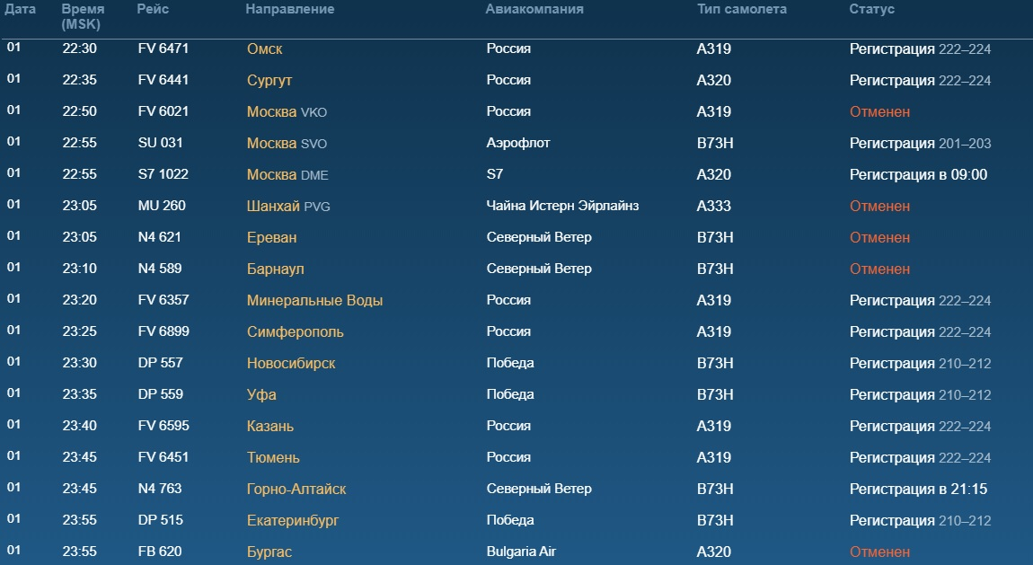Click the Направление column header
1033x565 pixels.
(290, 9)
